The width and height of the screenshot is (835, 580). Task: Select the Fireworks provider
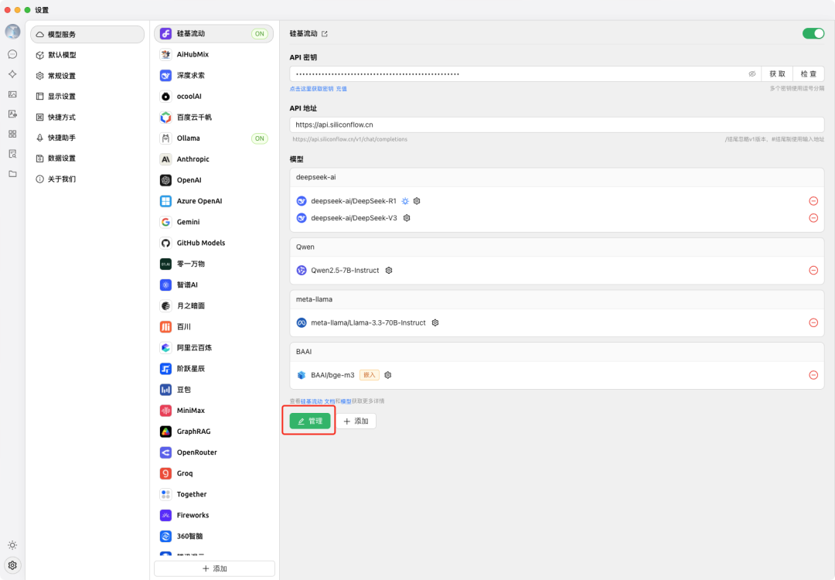(x=214, y=515)
